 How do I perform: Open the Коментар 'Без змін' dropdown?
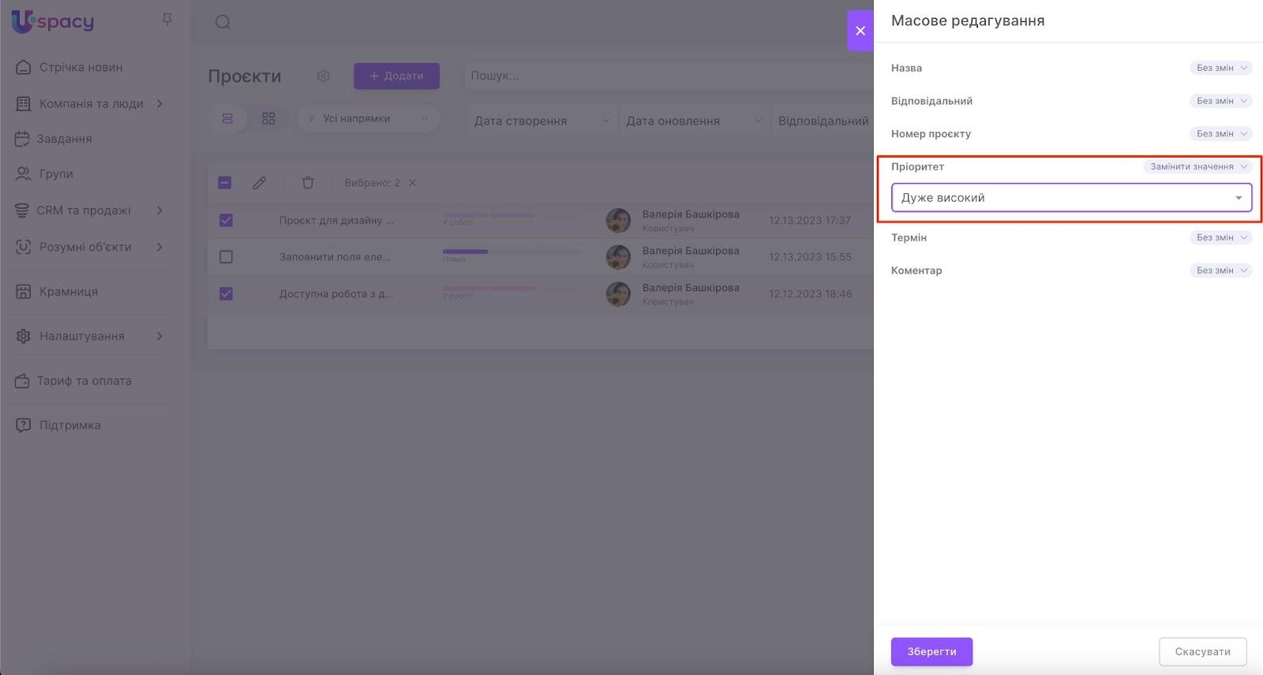tap(1221, 270)
